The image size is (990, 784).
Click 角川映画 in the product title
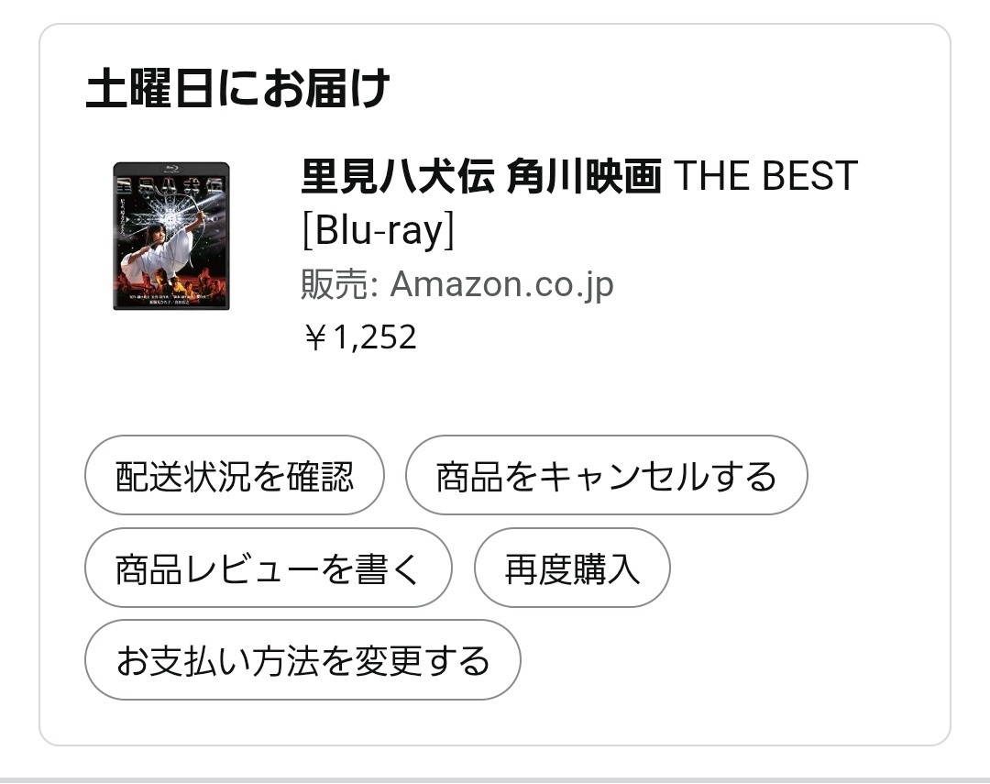(584, 176)
